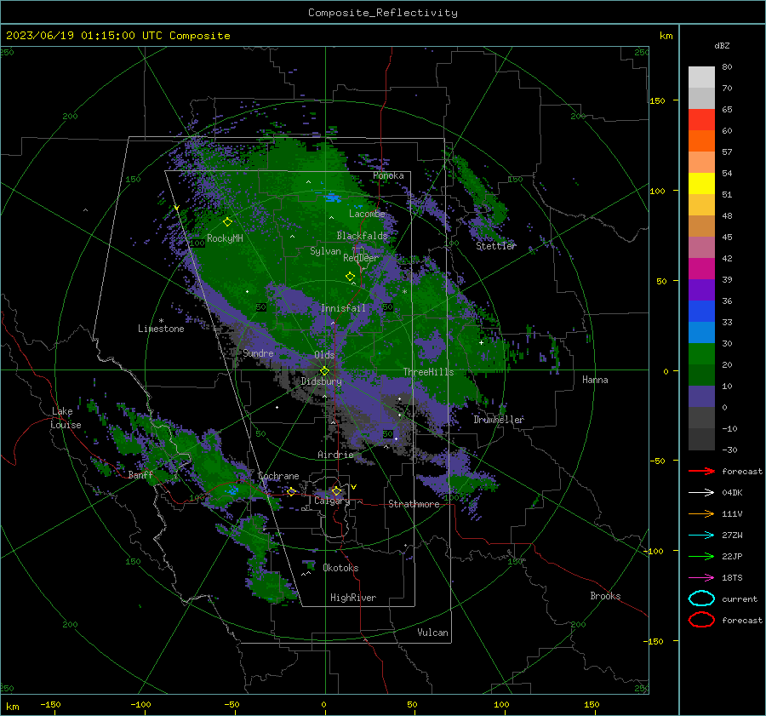Click the Airdrie city label
Viewport: 766px width, 716px height.
tap(335, 455)
